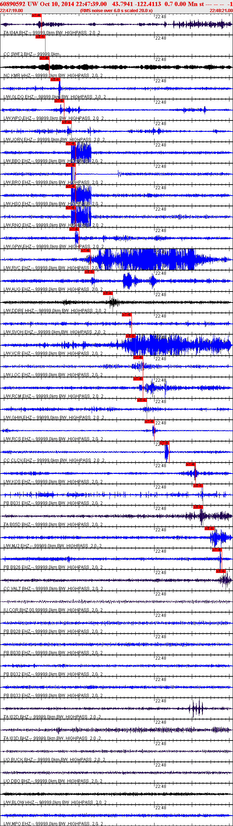Select the PB B032 EHZ station label
This screenshot has width=233, height=826.
coord(17,674)
